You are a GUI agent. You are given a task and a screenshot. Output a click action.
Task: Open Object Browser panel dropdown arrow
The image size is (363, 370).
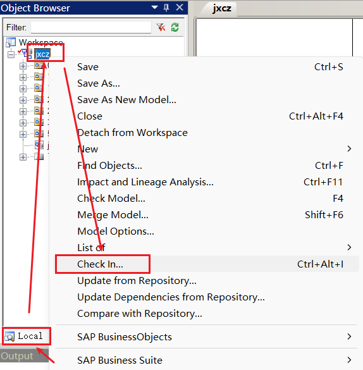click(x=154, y=8)
